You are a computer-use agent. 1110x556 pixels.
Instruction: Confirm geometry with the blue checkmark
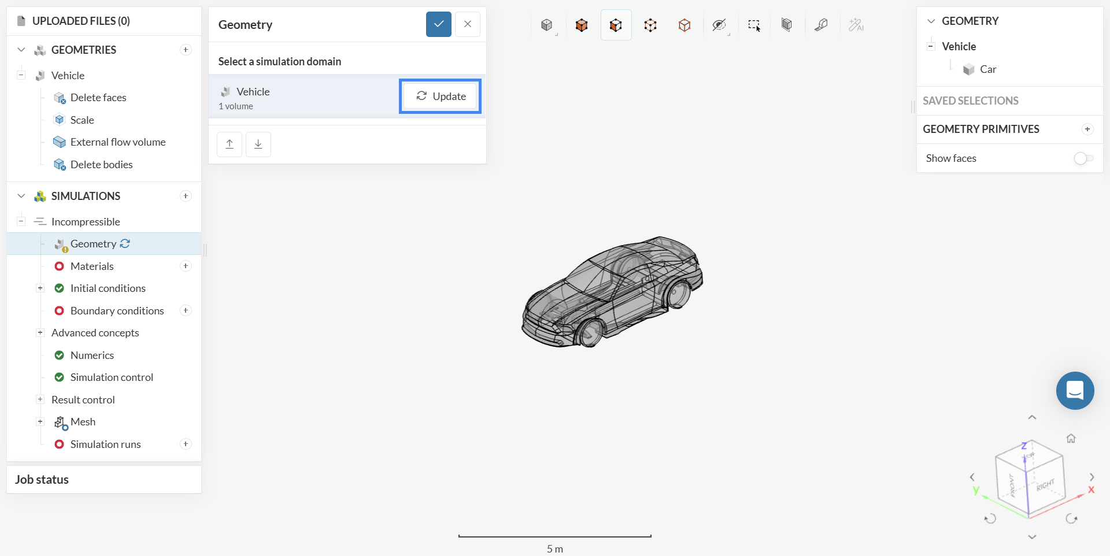pyautogui.click(x=439, y=24)
